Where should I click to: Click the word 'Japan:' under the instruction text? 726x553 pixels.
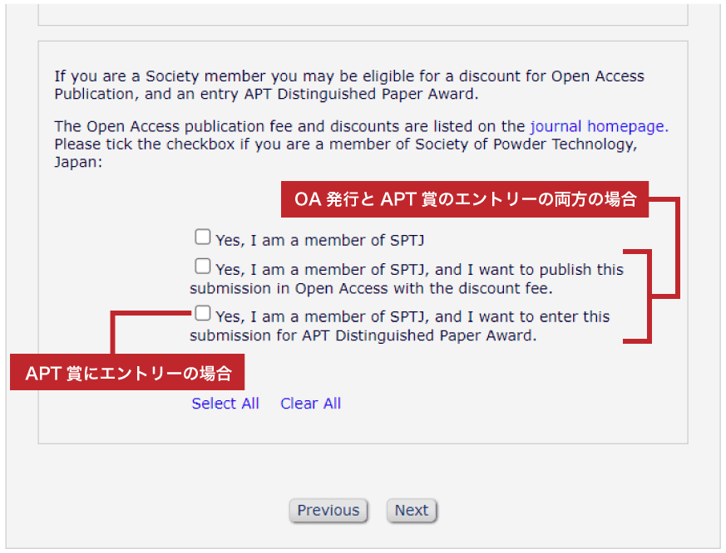click(x=78, y=162)
